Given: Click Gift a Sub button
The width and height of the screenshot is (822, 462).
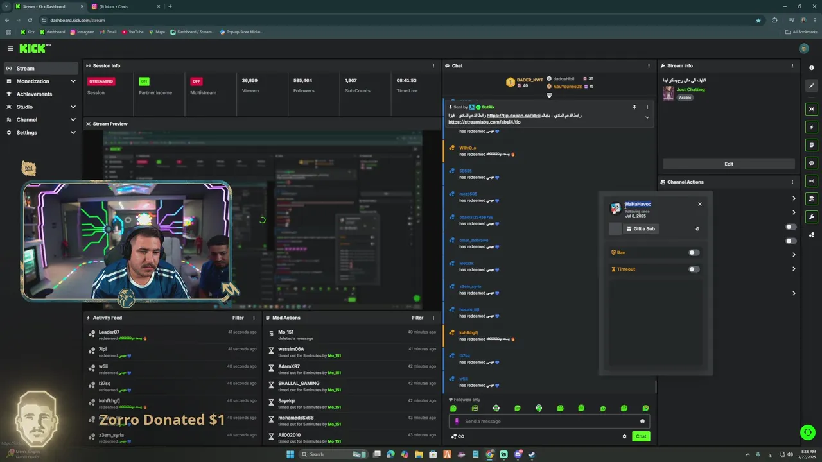Looking at the screenshot, I should coord(641,229).
